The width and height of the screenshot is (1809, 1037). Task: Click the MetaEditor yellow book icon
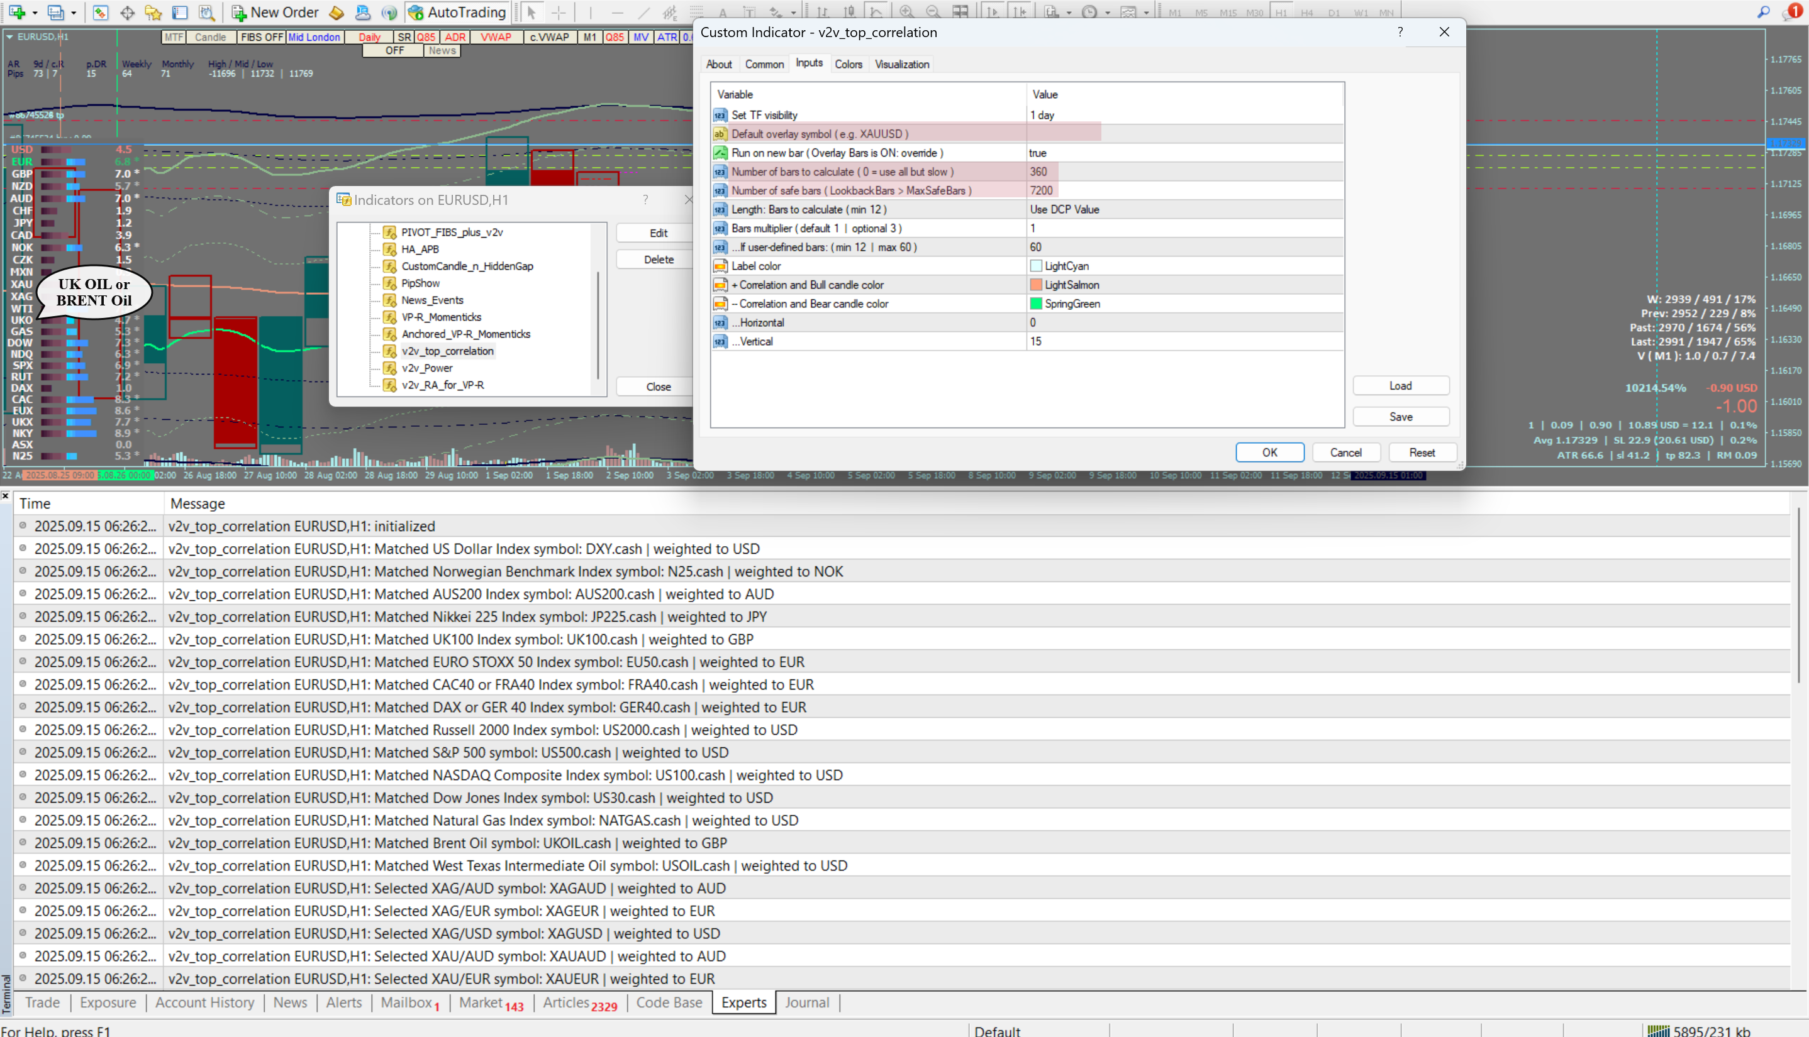coord(337,12)
